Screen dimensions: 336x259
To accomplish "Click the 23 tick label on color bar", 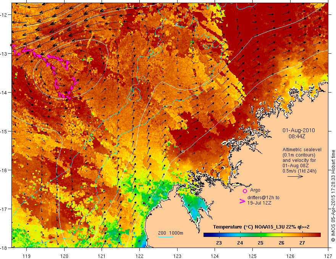I will [219, 243].
